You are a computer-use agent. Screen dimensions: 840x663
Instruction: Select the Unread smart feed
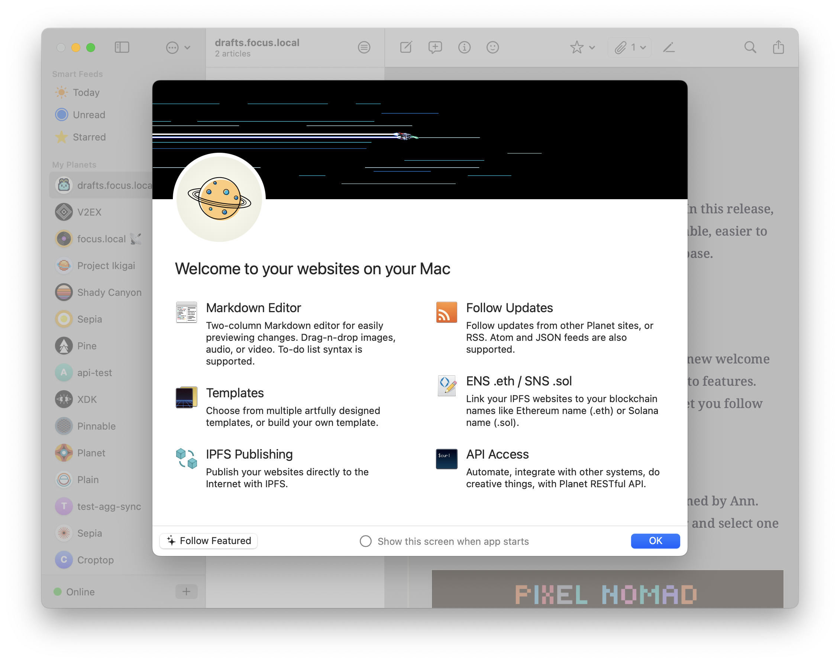(89, 114)
